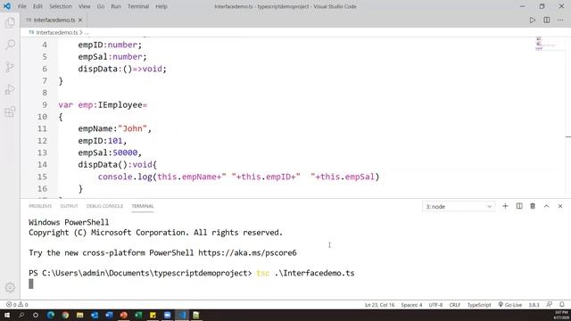Open the Go menu

click(x=101, y=6)
